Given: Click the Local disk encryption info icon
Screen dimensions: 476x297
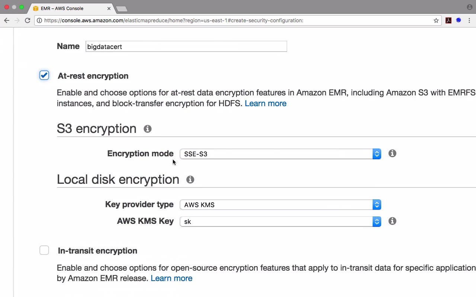Looking at the screenshot, I should [190, 180].
